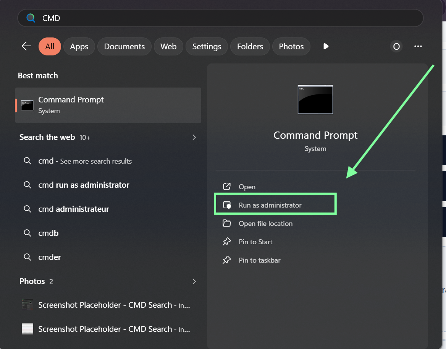Screen dimensions: 446x349
Task: Click the Pin to Start pin icon
Action: coord(227,242)
